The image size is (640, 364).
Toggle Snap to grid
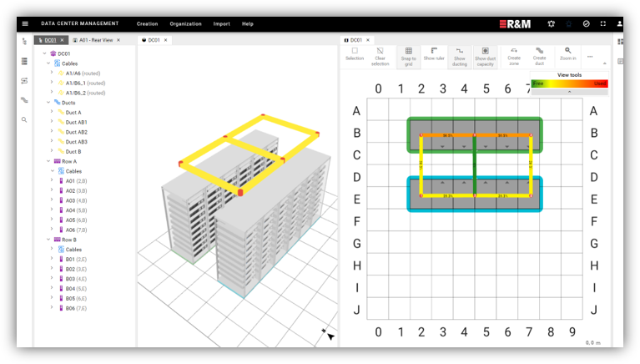click(x=408, y=57)
